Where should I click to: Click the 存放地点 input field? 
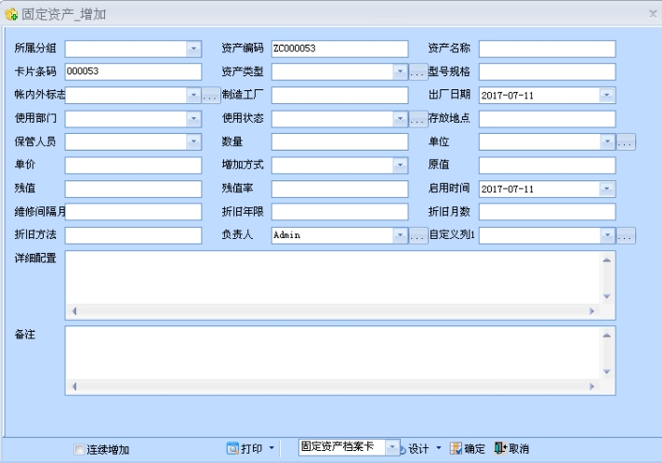(547, 119)
